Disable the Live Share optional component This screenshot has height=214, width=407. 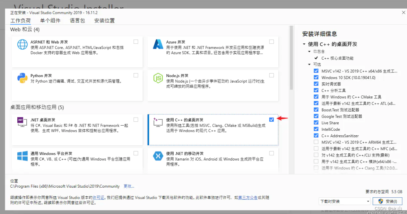tap(316, 123)
